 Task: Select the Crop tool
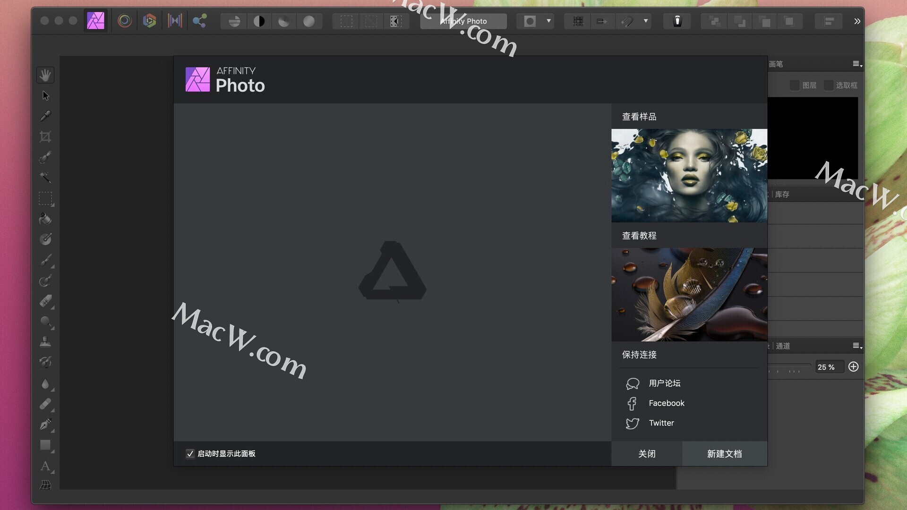pyautogui.click(x=45, y=137)
